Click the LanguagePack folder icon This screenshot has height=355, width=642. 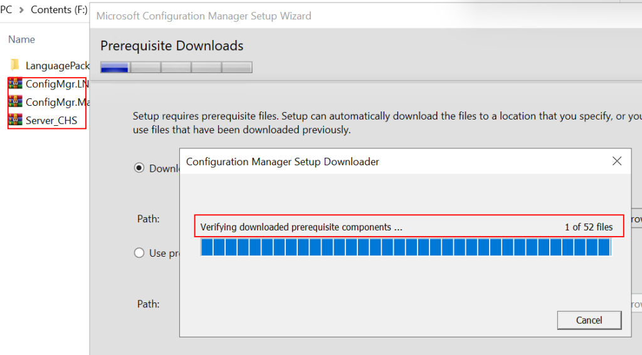[x=16, y=65]
